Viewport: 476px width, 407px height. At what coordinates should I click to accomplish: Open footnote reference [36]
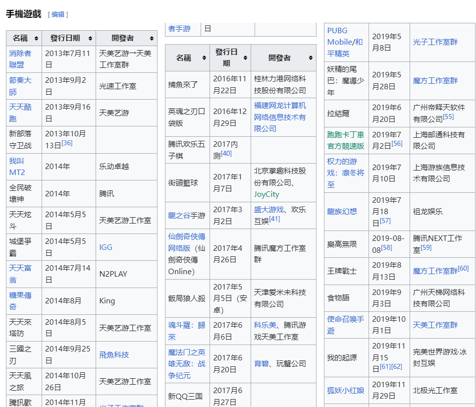(67, 143)
